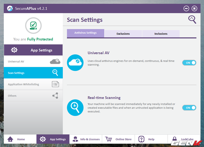Open Others in the sidebar
The image size is (204, 147).
(x=33, y=96)
